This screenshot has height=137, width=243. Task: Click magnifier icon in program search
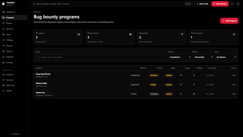(39, 57)
